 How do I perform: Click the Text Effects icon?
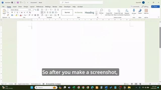[12, 15]
